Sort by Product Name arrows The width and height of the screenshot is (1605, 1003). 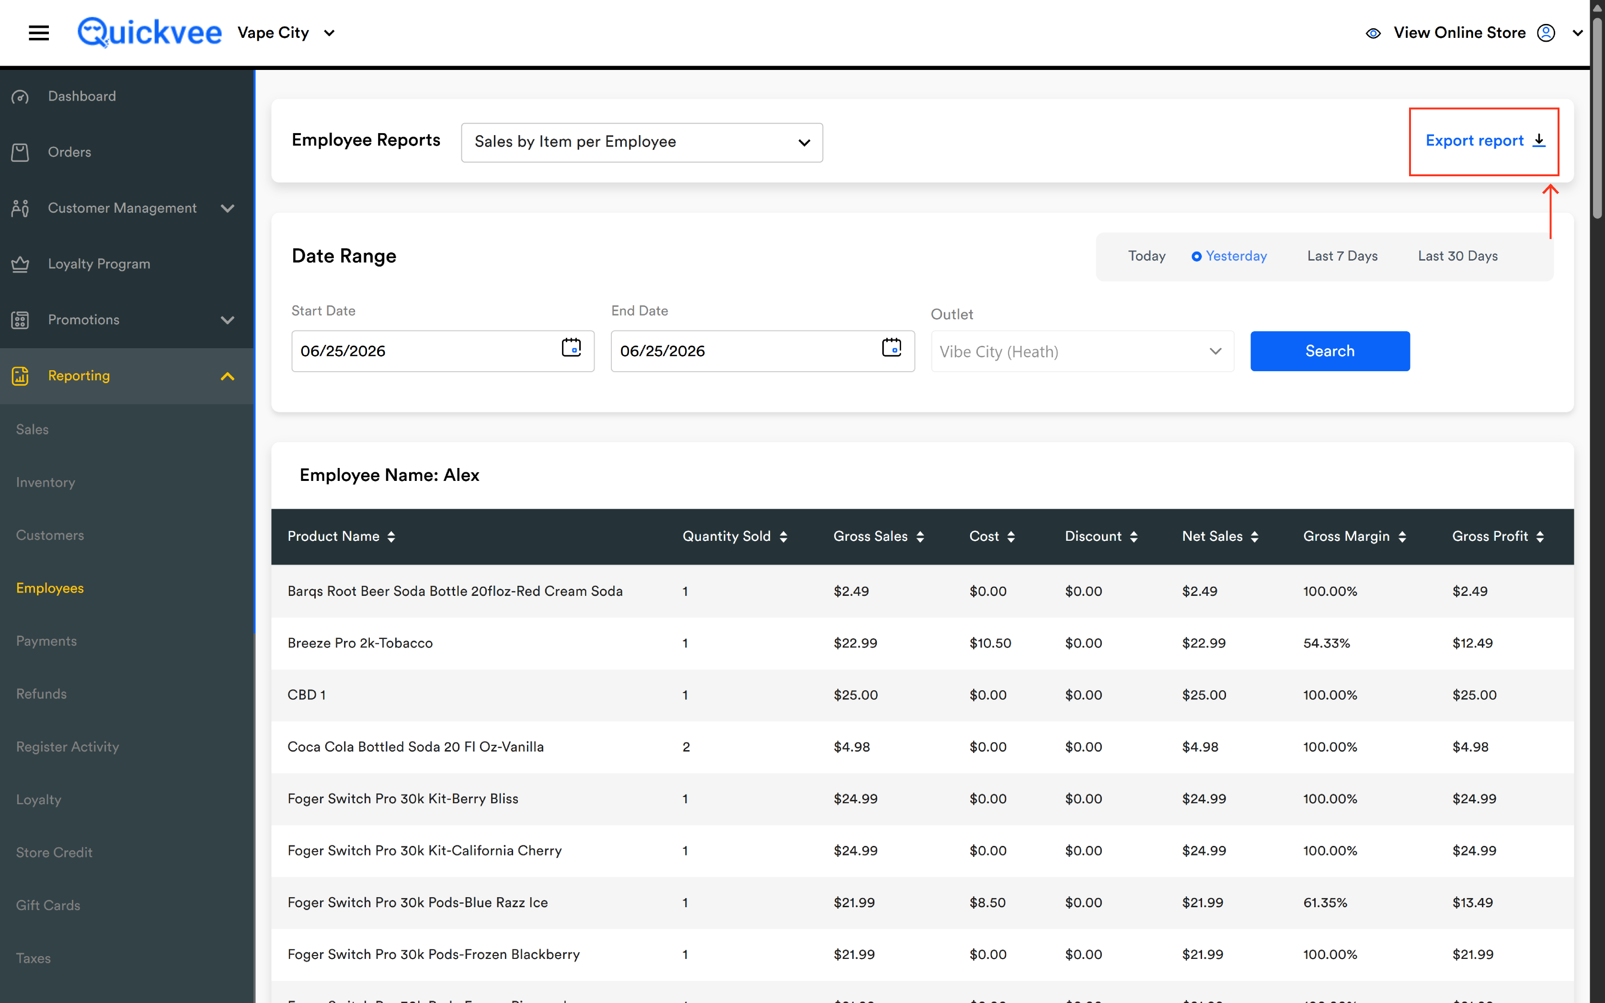[x=391, y=536]
